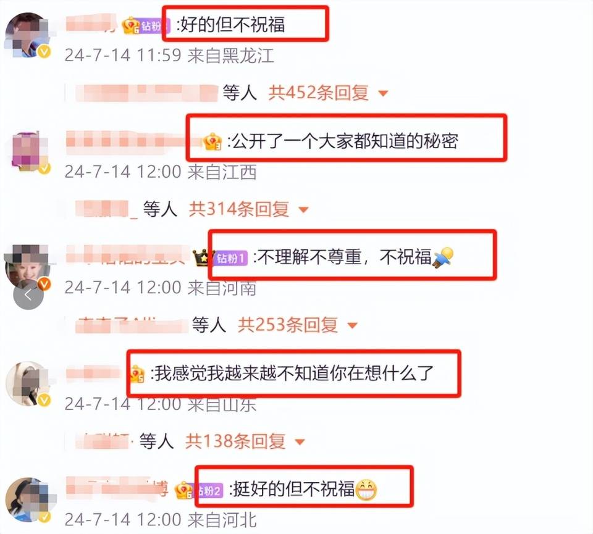Click the 钻粉2 purple fan badge
The height and width of the screenshot is (534, 593).
210,490
